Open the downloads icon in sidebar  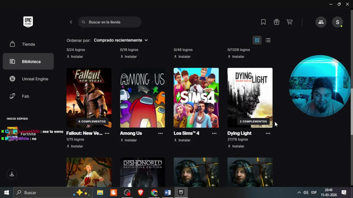12,174
